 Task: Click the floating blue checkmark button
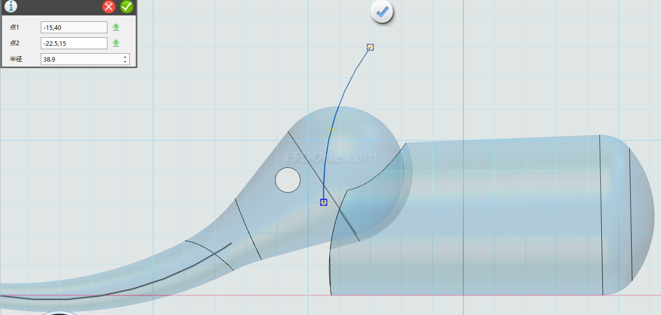point(382,12)
